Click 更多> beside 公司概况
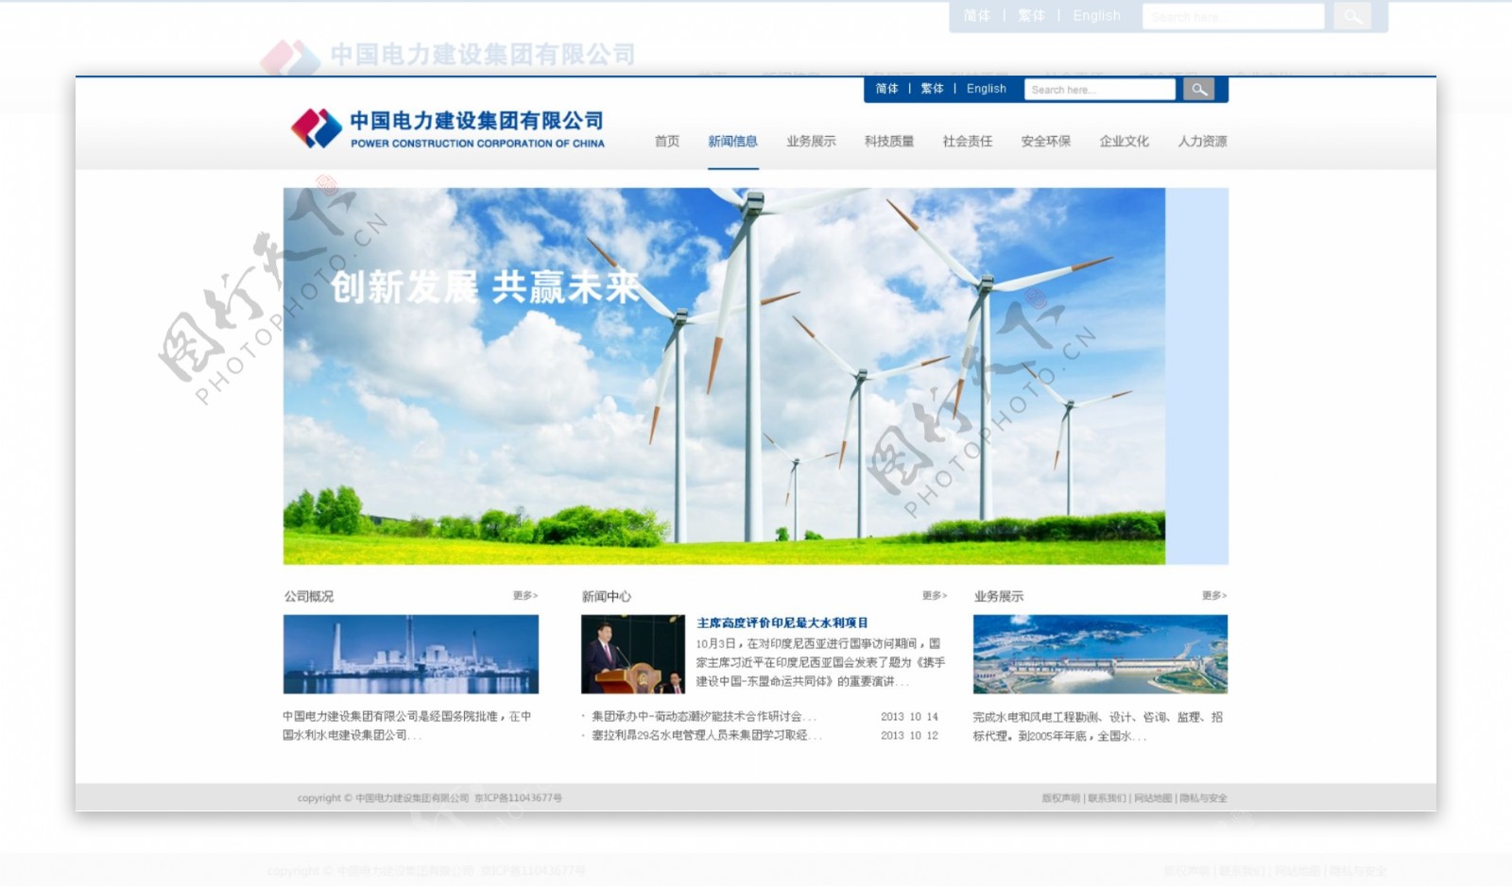 point(525,596)
